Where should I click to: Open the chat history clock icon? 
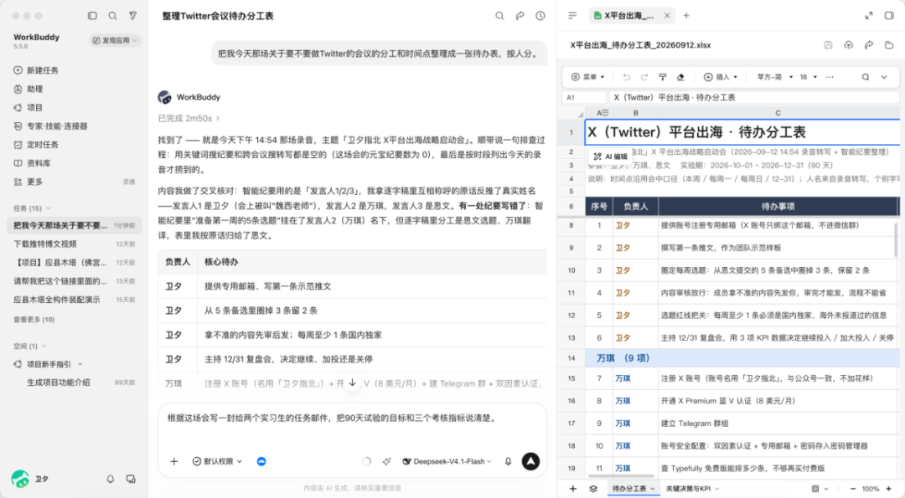click(x=540, y=16)
